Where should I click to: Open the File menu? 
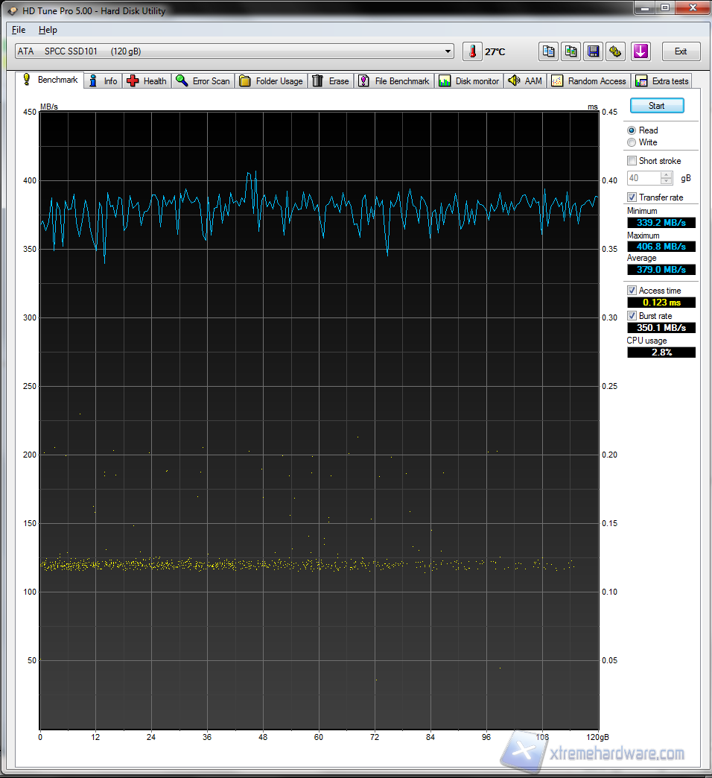(x=19, y=30)
